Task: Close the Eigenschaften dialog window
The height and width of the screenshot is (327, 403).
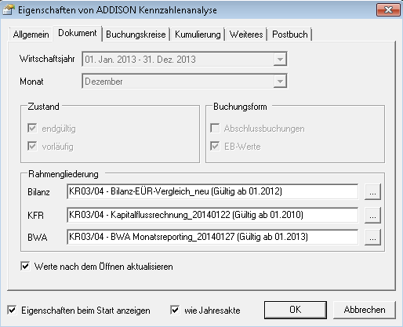Action: pyautogui.click(x=388, y=10)
